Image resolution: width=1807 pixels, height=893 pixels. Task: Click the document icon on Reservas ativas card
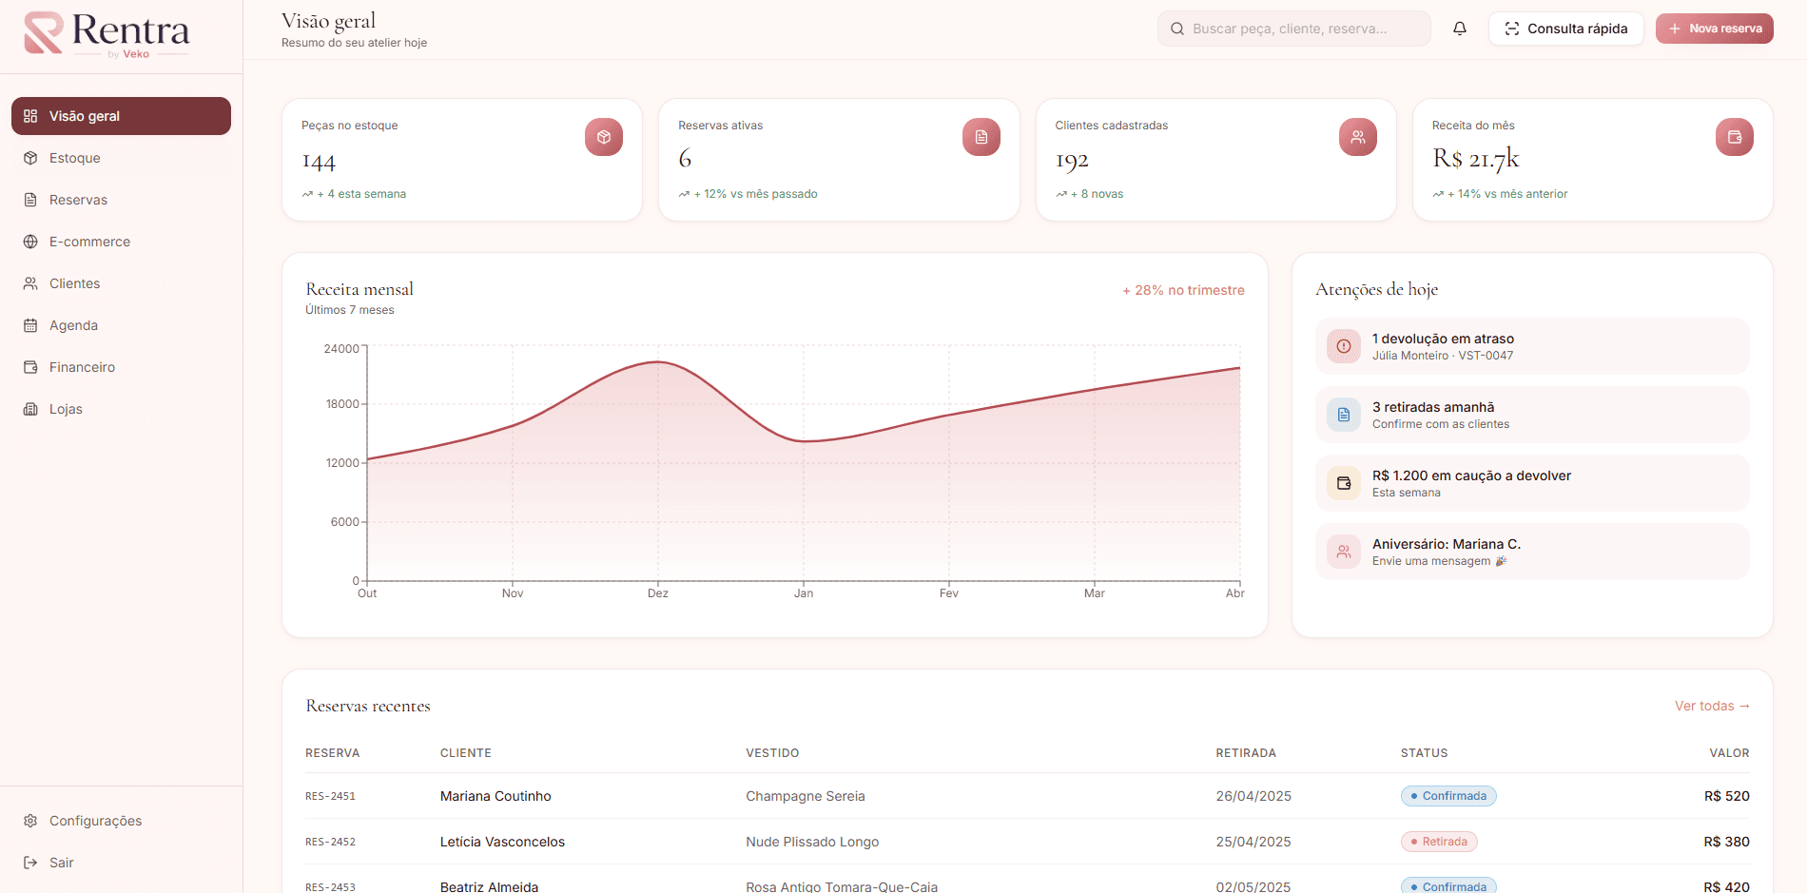click(x=981, y=137)
